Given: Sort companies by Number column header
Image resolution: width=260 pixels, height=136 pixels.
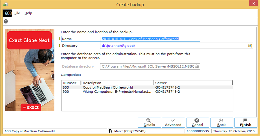Looking at the screenshot, I should (71, 83).
